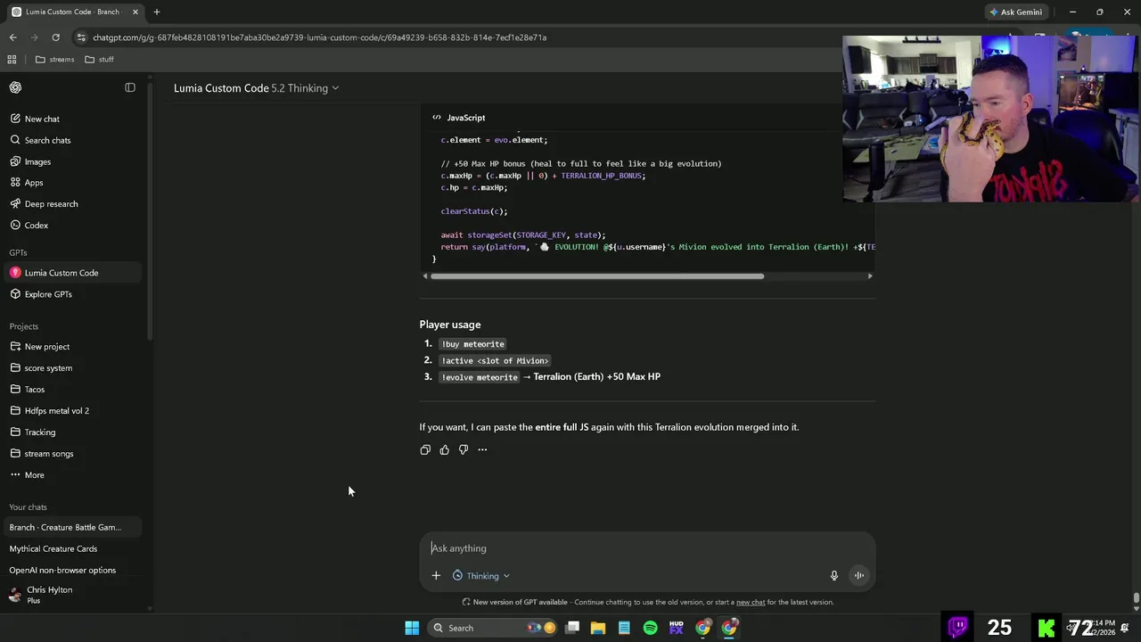Open the Windows Start menu
The width and height of the screenshot is (1141, 642).
(x=412, y=628)
